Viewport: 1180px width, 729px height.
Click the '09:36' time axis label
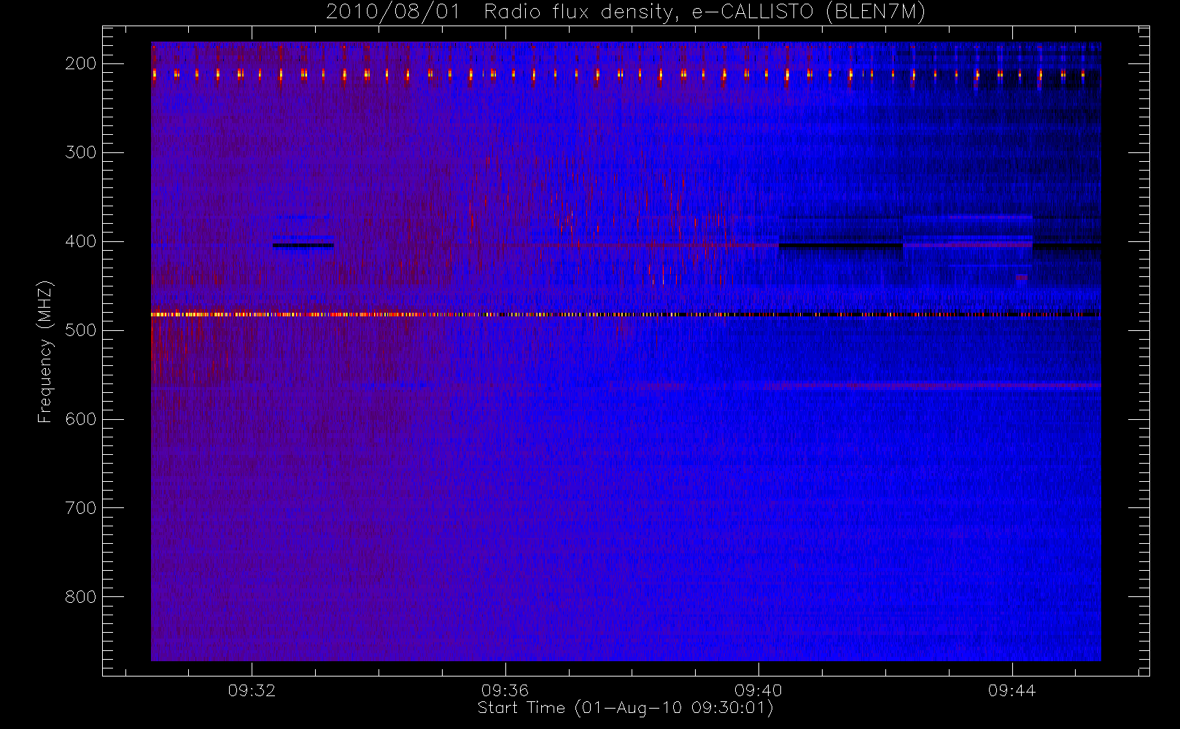pyautogui.click(x=505, y=690)
